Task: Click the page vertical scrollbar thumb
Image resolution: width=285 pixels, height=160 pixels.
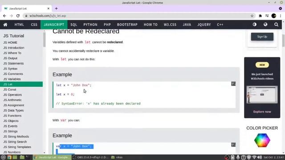Action: pos(283,40)
